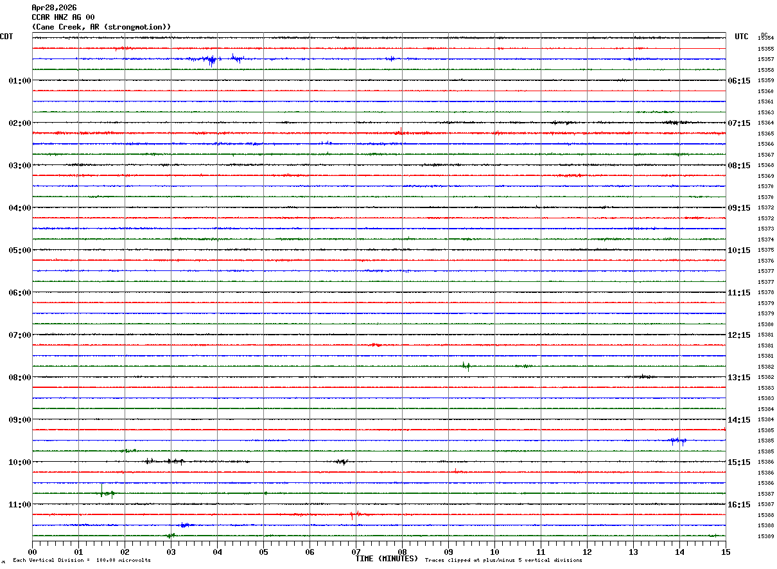This screenshot has width=777, height=569.
Task: Click the vertical division microvolts scale note
Action: [82, 561]
